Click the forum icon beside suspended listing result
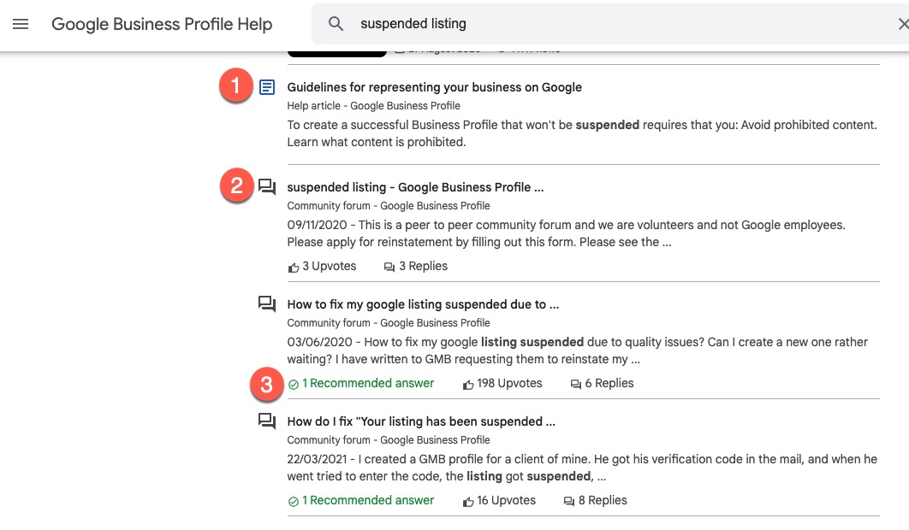This screenshot has width=909, height=530. (267, 187)
